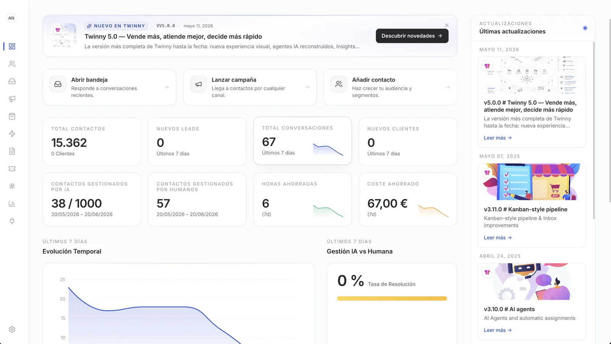This screenshot has height=344, width=611.
Task: Click the megaphone icon in Lanzar campaña card
Action: point(199,84)
